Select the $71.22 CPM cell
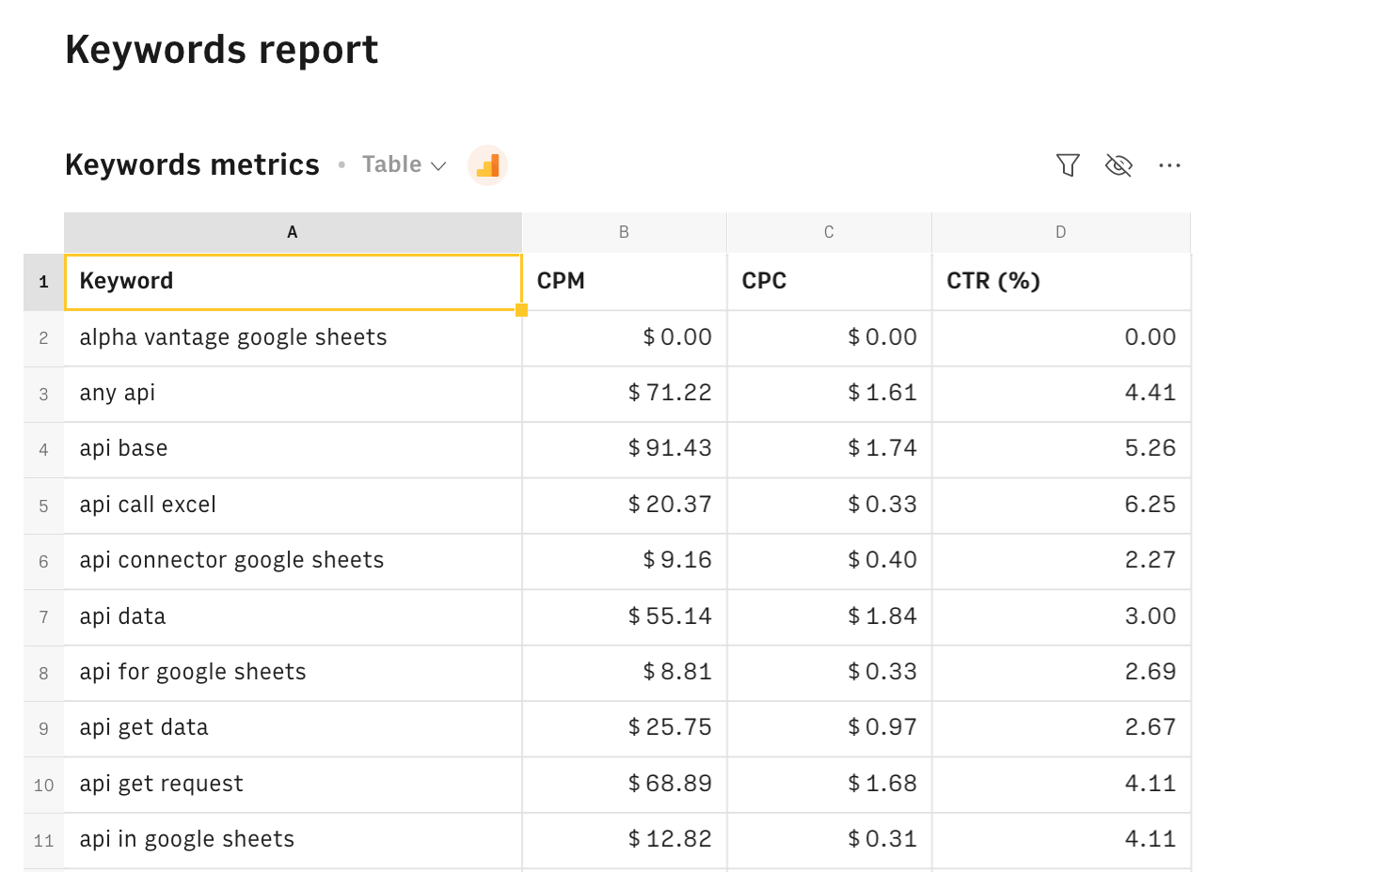This screenshot has height=872, width=1379. (624, 393)
